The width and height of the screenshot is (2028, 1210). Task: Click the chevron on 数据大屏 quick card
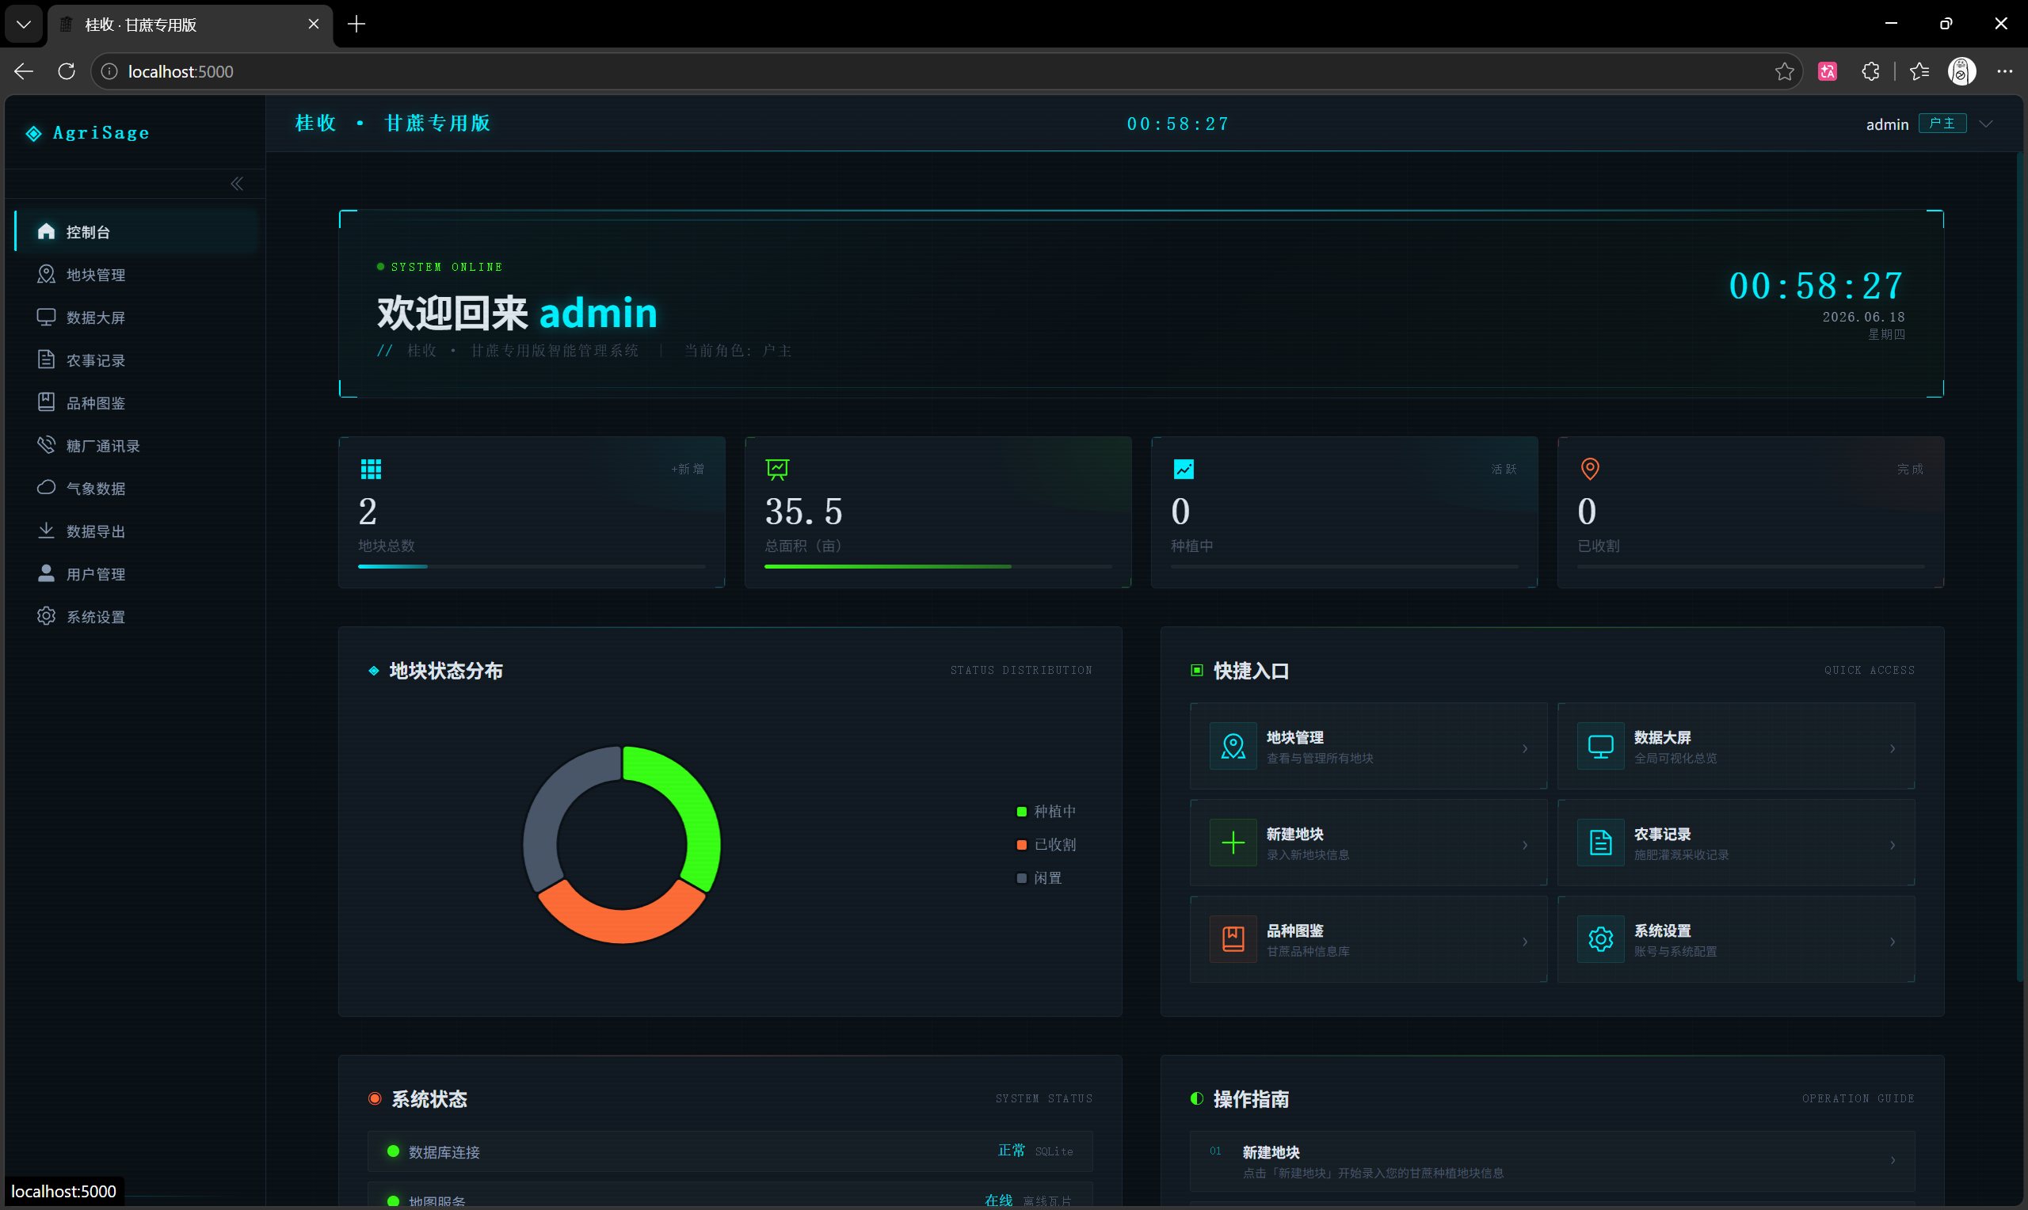[1893, 748]
